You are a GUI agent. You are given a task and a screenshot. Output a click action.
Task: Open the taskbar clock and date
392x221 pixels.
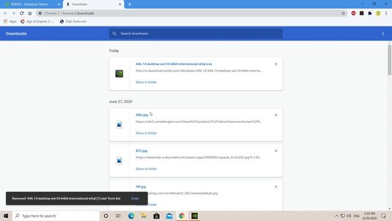369,215
